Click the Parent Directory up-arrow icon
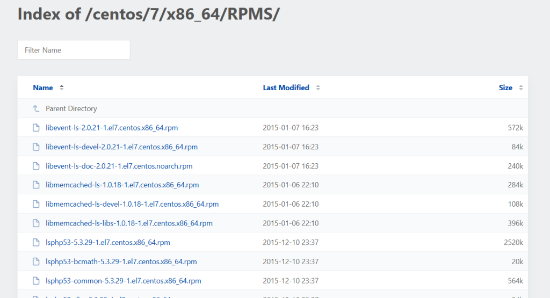Viewport: 550px width, 298px height. tap(36, 108)
